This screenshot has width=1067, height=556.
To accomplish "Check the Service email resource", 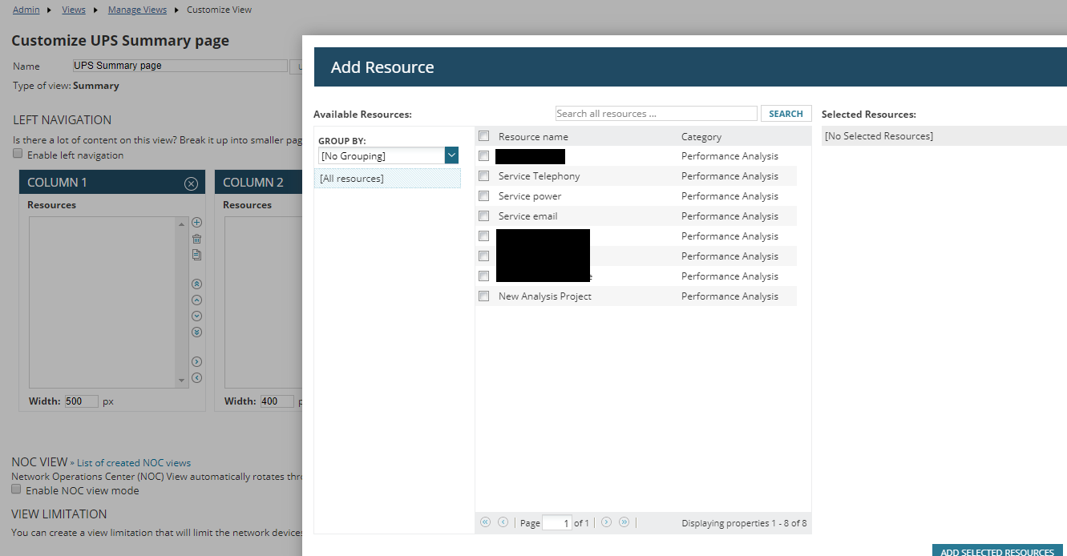I will coord(483,216).
